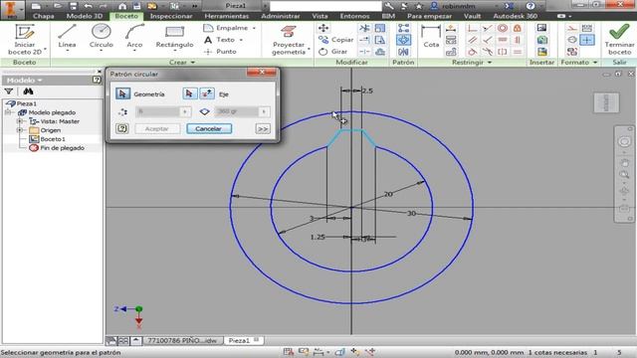This screenshot has height=358, width=637.
Task: Select the Move (Desplazar) tool icon
Action: pos(323,28)
